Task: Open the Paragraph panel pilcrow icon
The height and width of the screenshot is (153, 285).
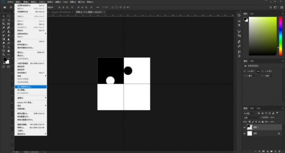Action: (239, 25)
